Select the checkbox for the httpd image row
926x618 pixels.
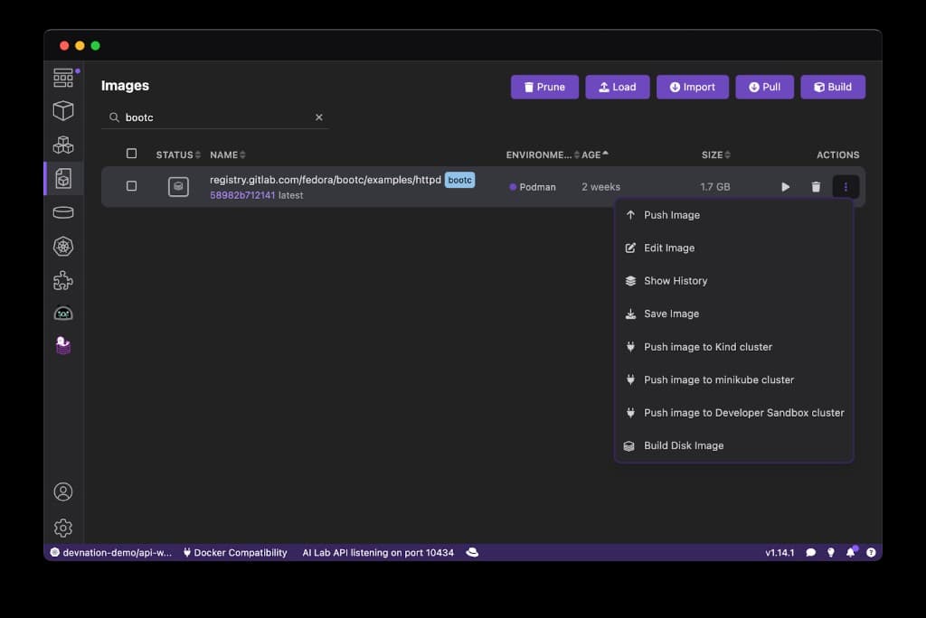(131, 185)
